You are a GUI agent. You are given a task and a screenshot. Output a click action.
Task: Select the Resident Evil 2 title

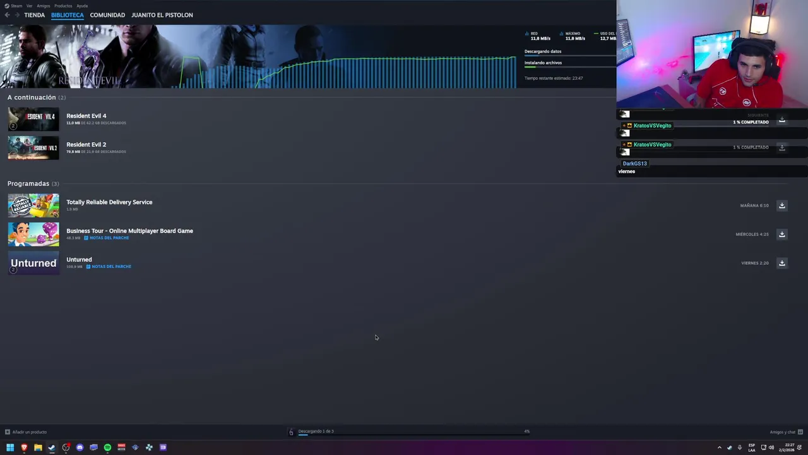(x=86, y=145)
